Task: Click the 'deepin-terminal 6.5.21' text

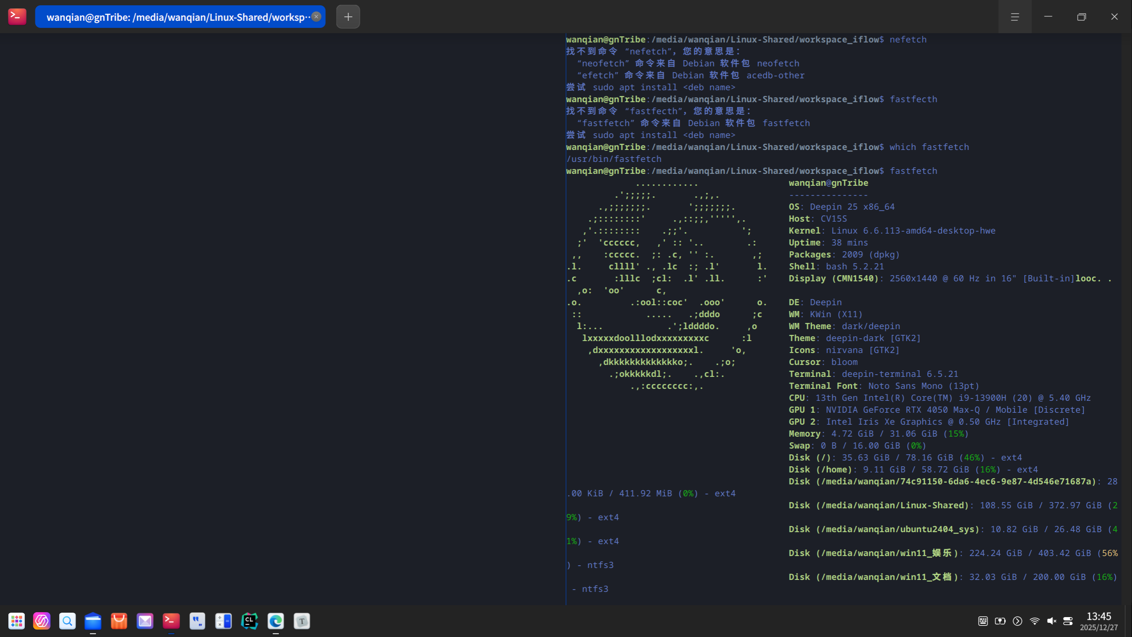Action: click(x=900, y=374)
